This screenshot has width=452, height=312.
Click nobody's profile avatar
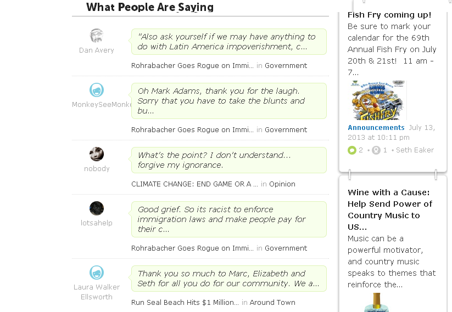(97, 154)
